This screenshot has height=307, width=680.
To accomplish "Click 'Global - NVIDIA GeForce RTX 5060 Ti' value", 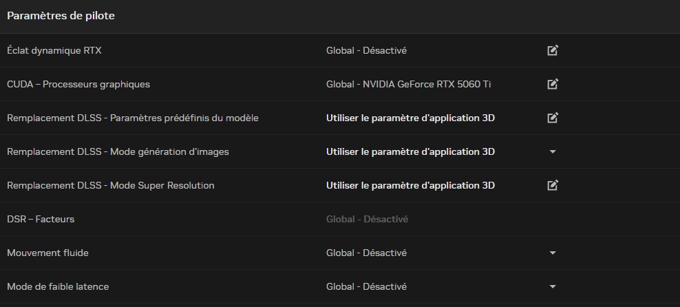I will (409, 84).
